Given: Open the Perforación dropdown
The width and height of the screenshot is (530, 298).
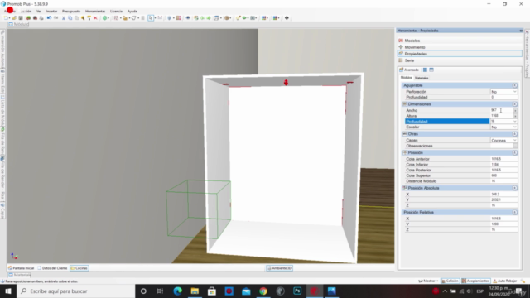Looking at the screenshot, I should [514, 92].
